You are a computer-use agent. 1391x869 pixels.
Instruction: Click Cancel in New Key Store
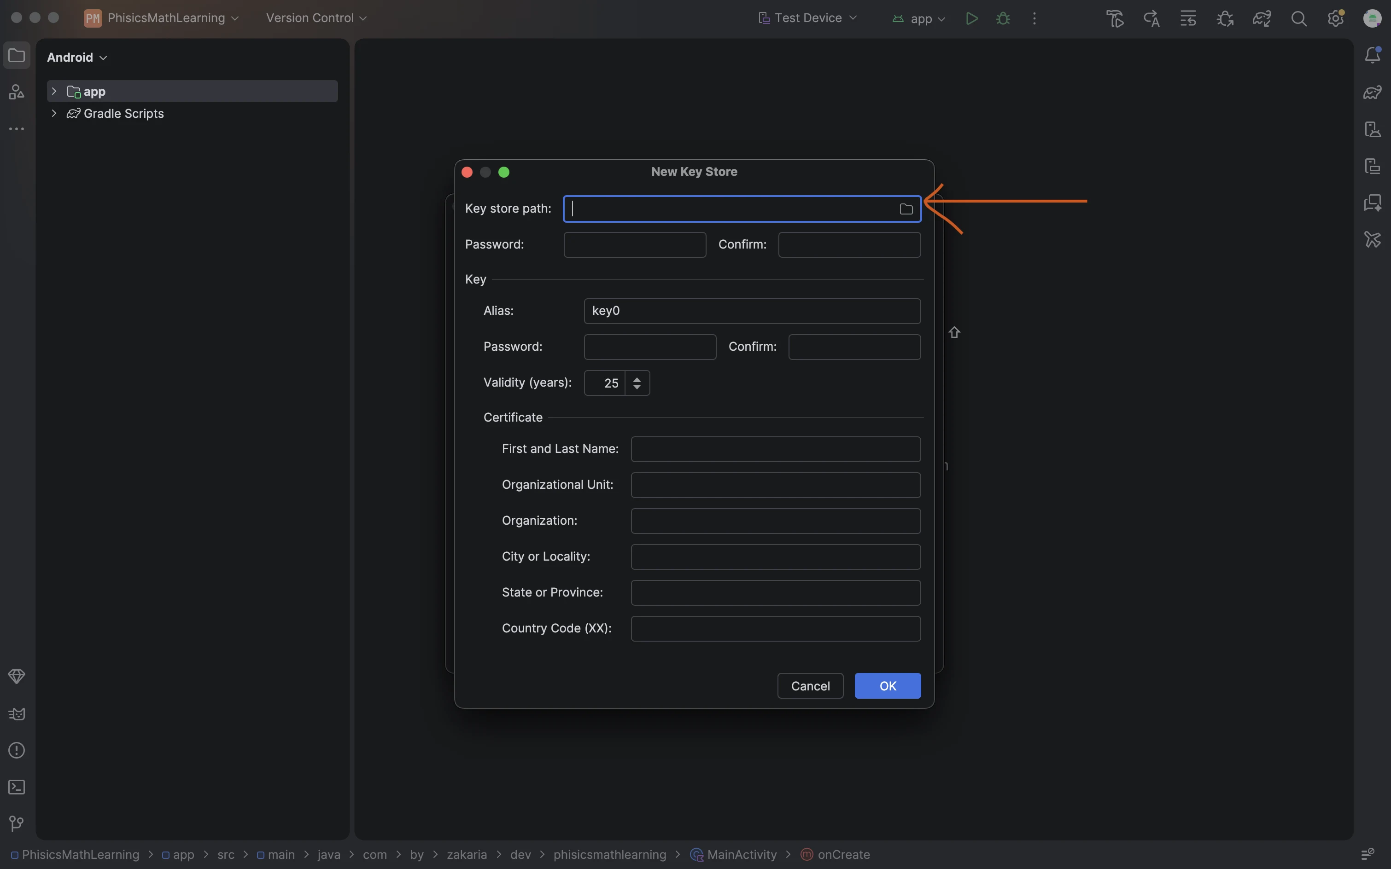[x=810, y=686]
